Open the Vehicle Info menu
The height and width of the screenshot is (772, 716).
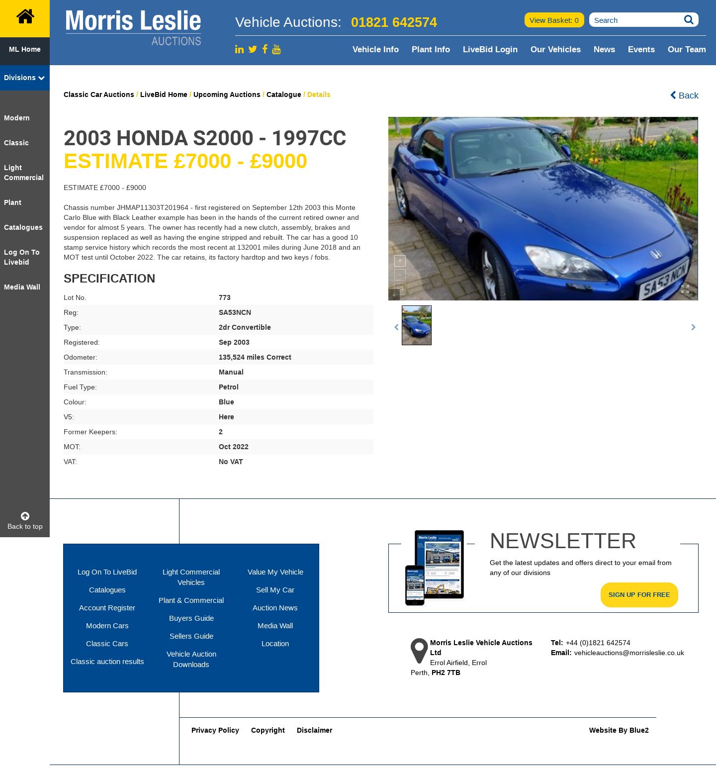375,49
